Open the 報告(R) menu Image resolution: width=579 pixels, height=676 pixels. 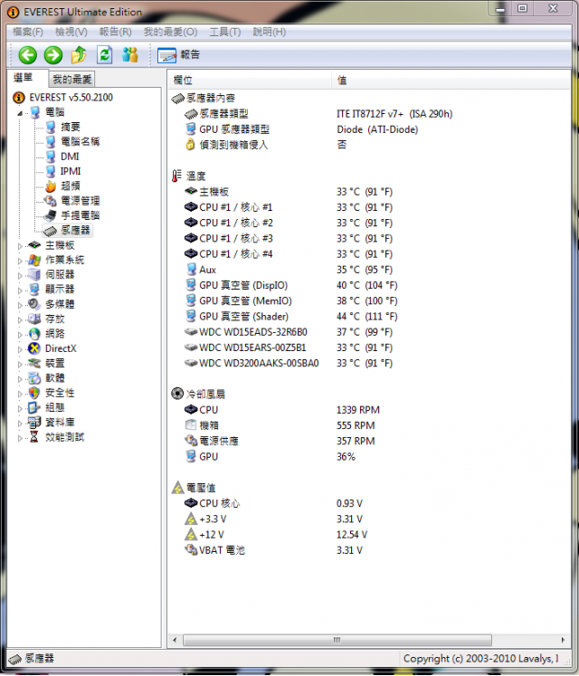[115, 32]
